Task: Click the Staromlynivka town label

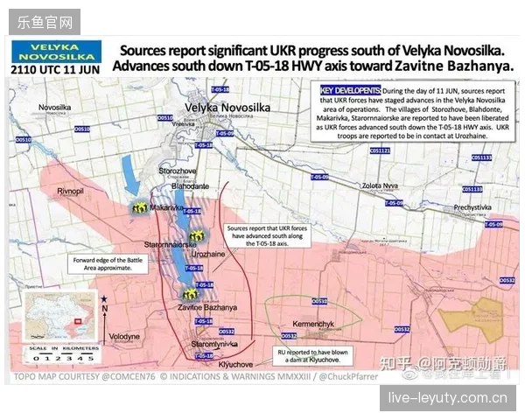Action: pos(214,344)
